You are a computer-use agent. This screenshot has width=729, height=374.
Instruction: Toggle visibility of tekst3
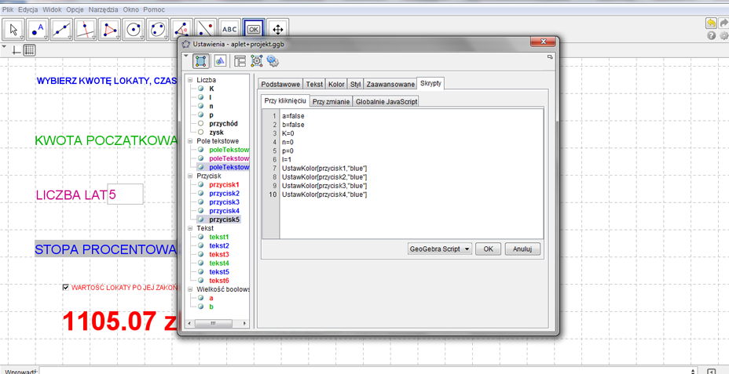[x=201, y=254]
